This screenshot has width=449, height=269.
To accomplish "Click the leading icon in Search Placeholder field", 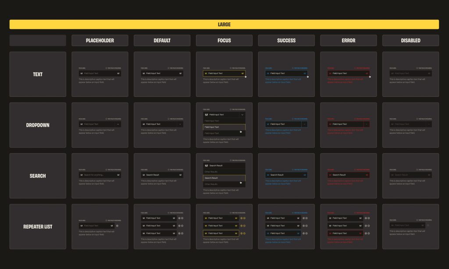I will tap(82, 175).
